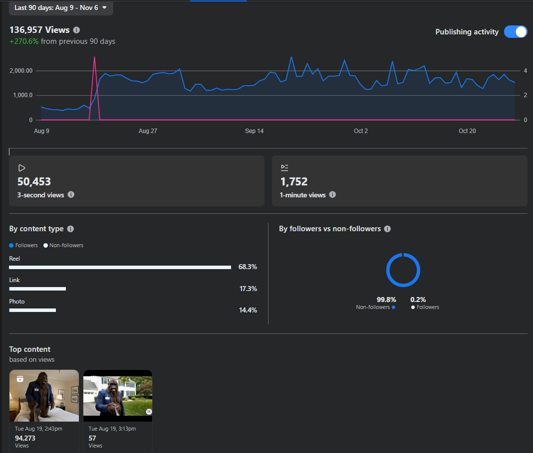
Task: Click info icon beside 3-second views
Action: pyautogui.click(x=71, y=195)
